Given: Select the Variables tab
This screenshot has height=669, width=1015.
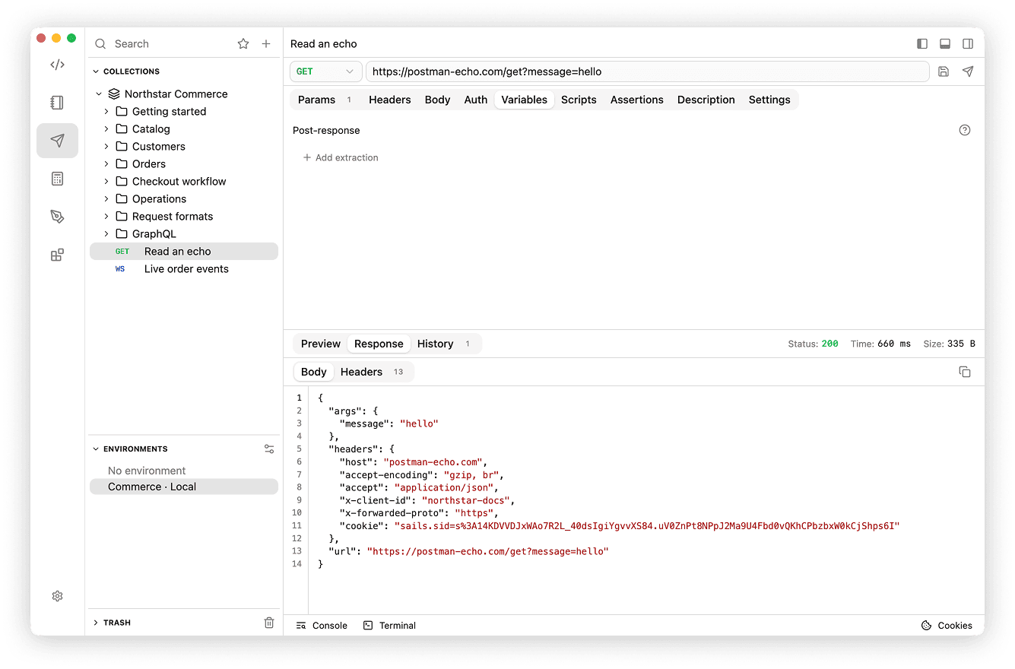Looking at the screenshot, I should pyautogui.click(x=524, y=100).
